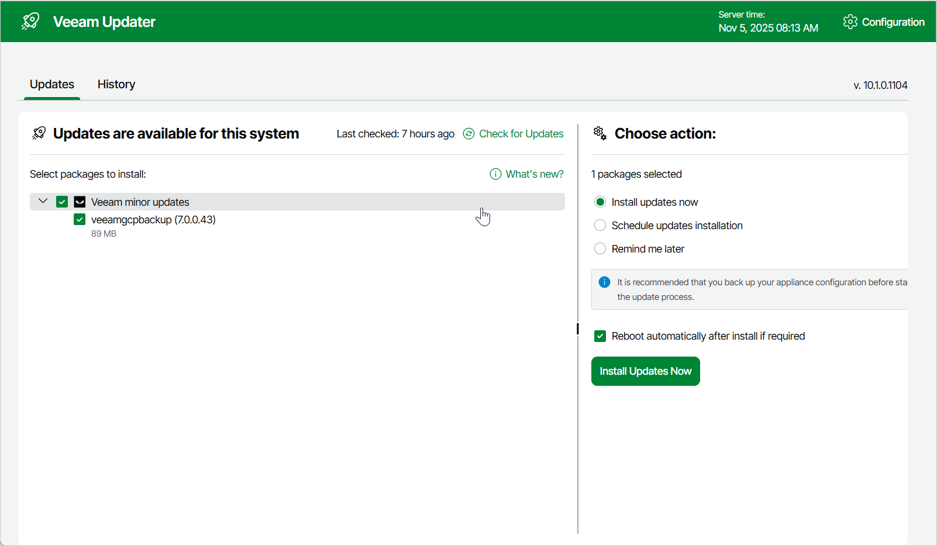Click the server time Nov 5, 2025 08:13 AM
This screenshot has width=937, height=546.
(x=769, y=28)
